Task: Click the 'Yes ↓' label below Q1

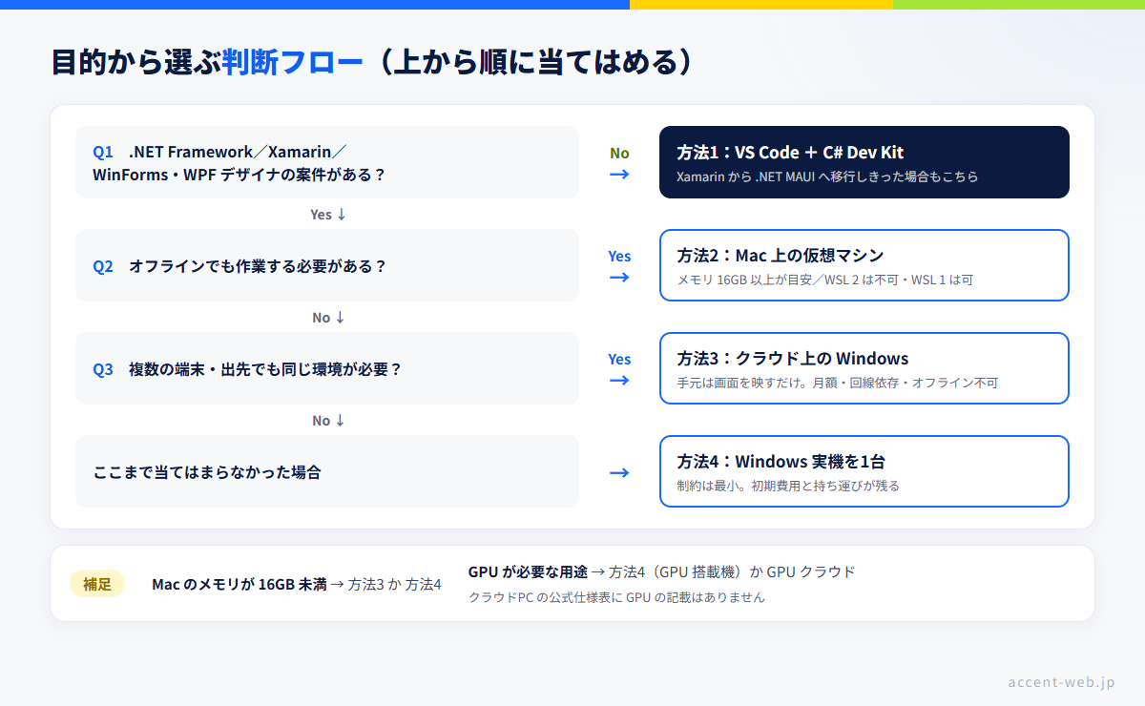Action: 327,215
